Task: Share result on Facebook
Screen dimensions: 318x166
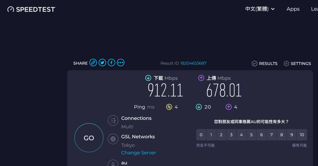Action: click(x=111, y=63)
